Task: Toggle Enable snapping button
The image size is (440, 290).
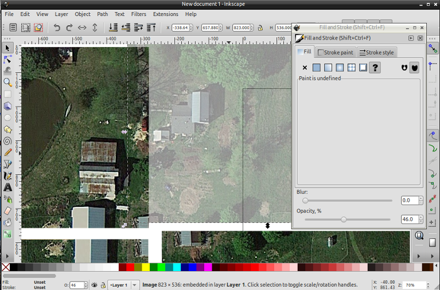Action: point(433,48)
